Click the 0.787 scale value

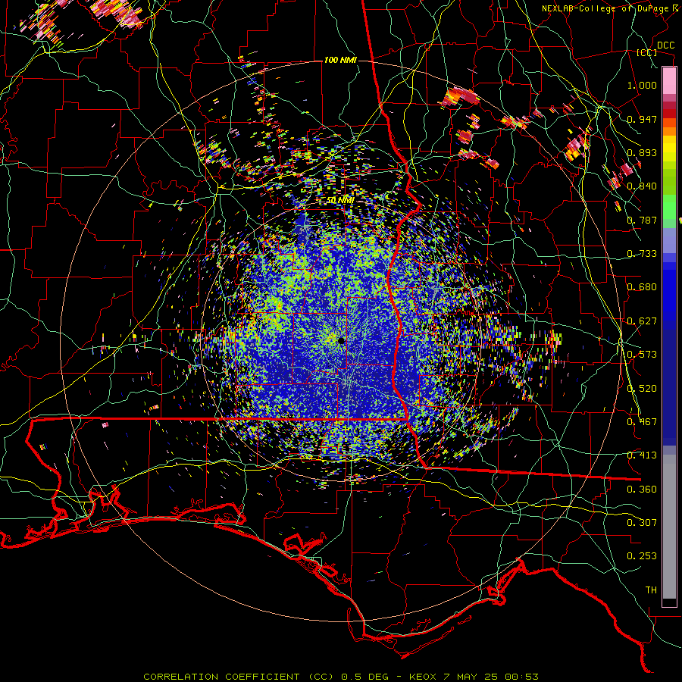coord(642,220)
